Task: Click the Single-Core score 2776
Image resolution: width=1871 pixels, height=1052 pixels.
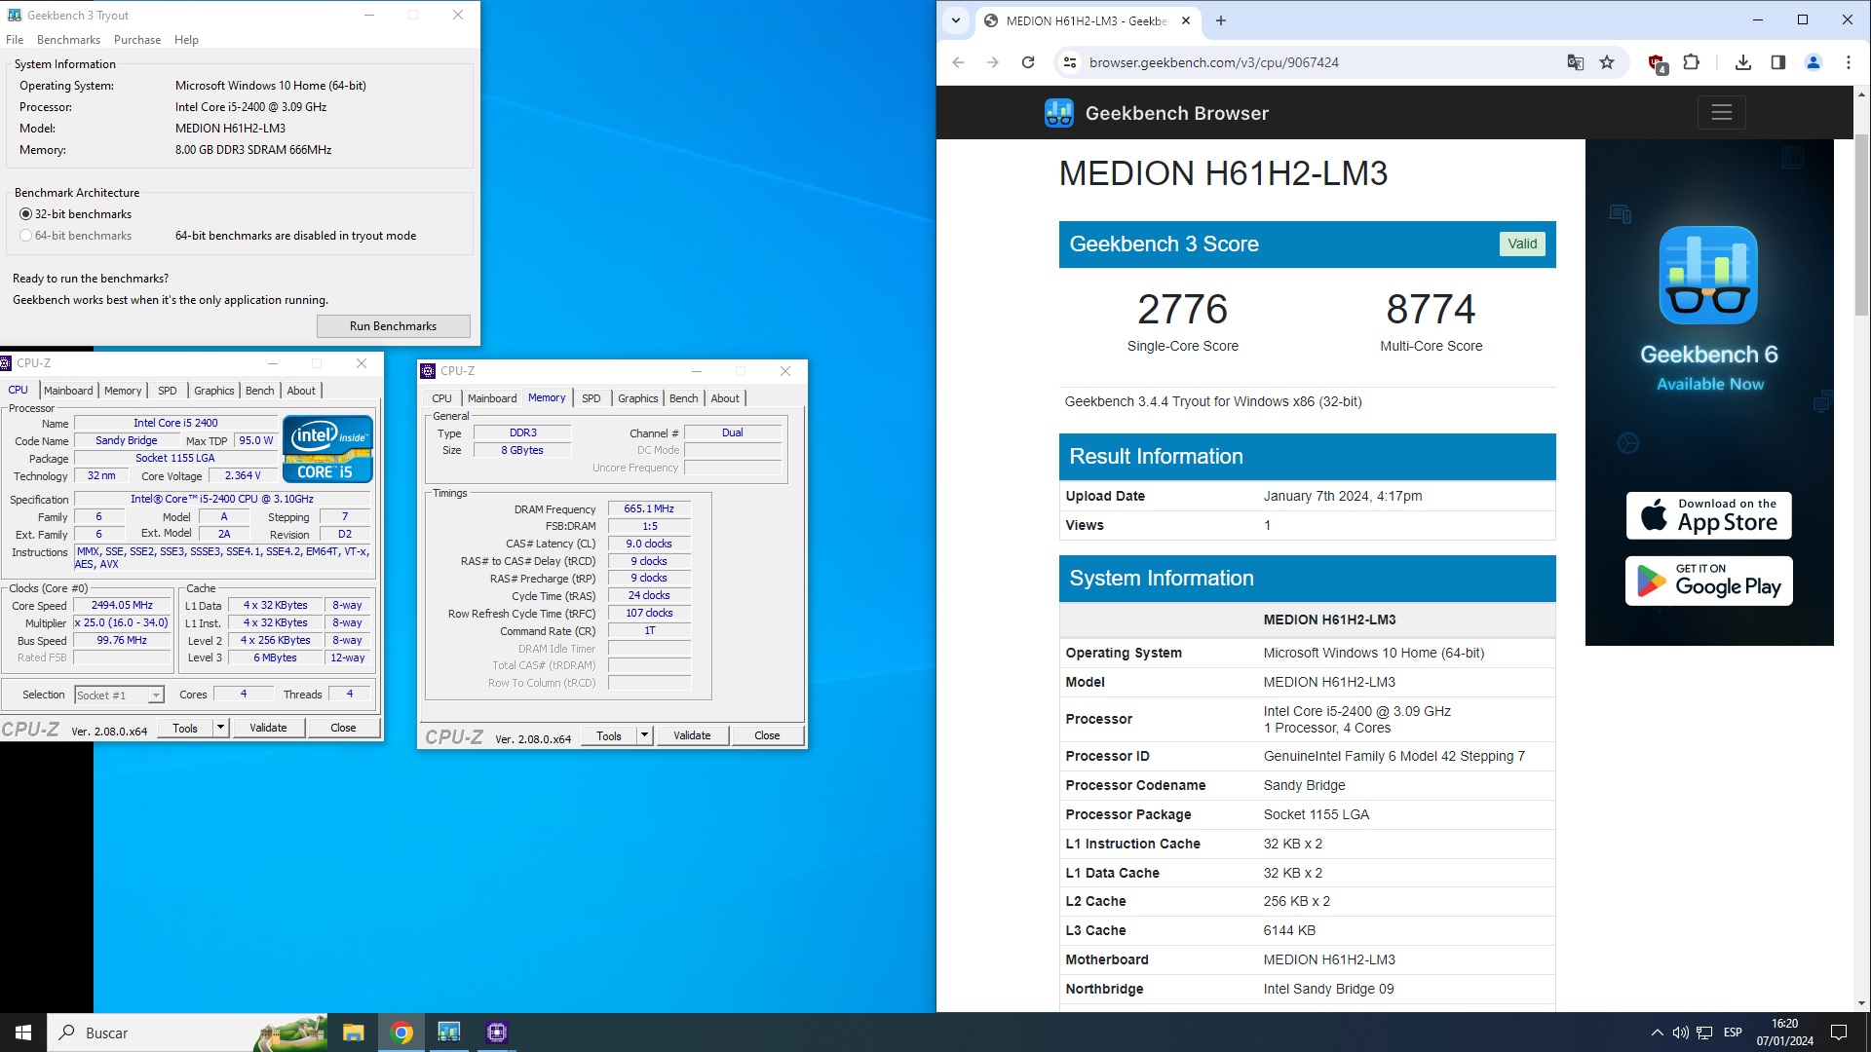Action: 1182,310
